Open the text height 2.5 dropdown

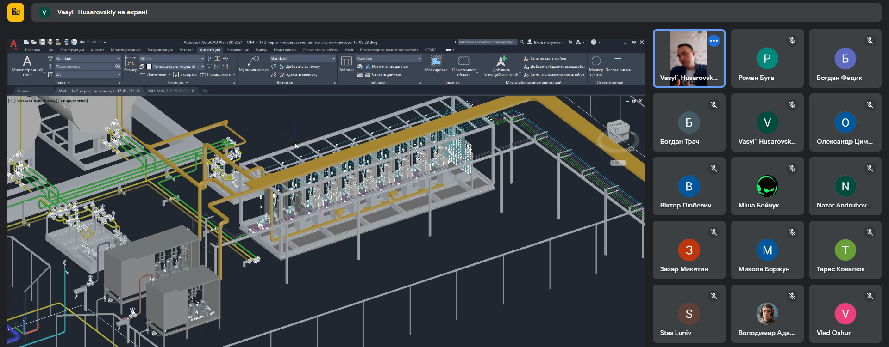click(88, 74)
